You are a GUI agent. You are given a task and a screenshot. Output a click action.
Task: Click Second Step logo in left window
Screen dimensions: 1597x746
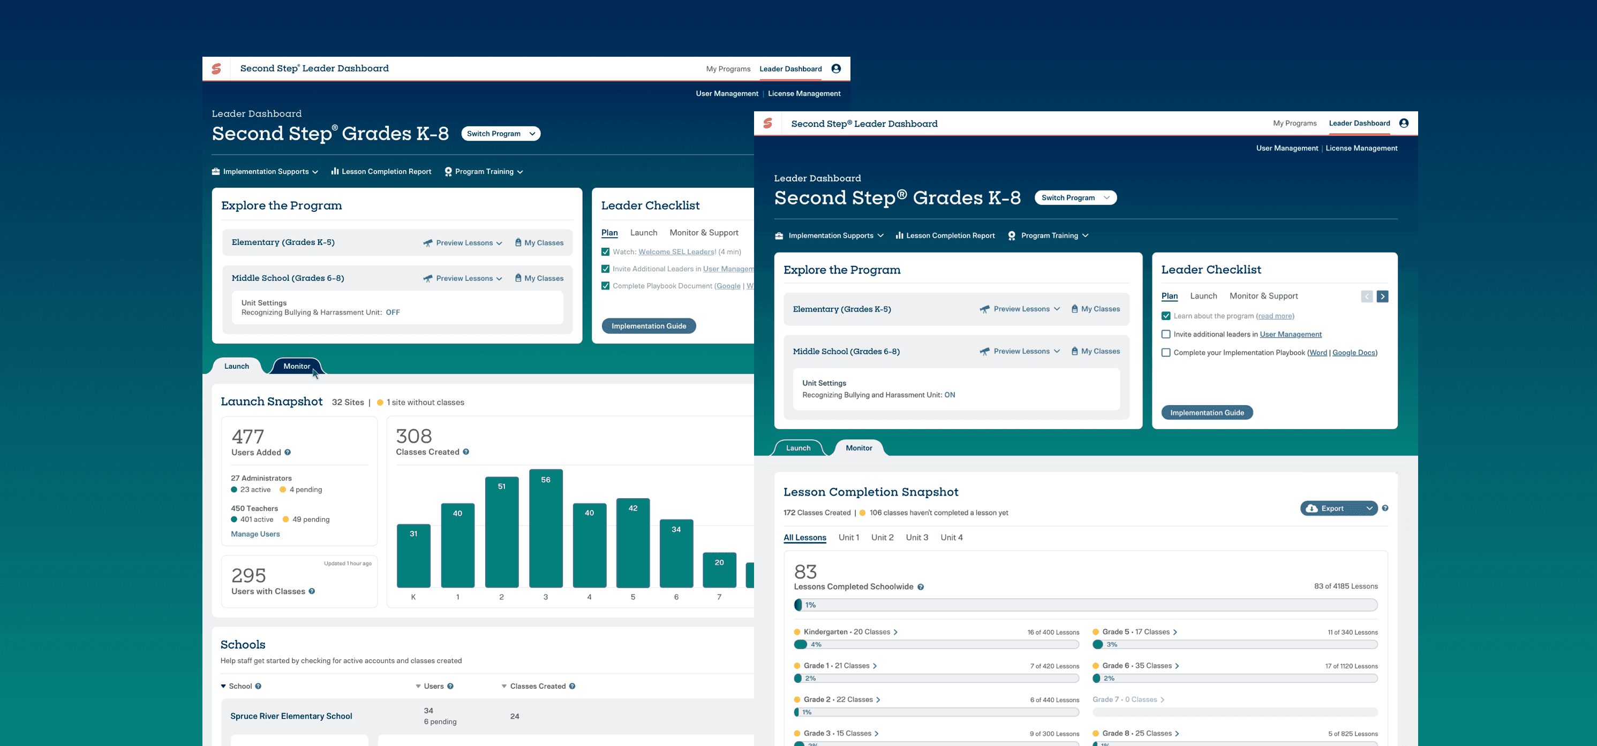(216, 69)
